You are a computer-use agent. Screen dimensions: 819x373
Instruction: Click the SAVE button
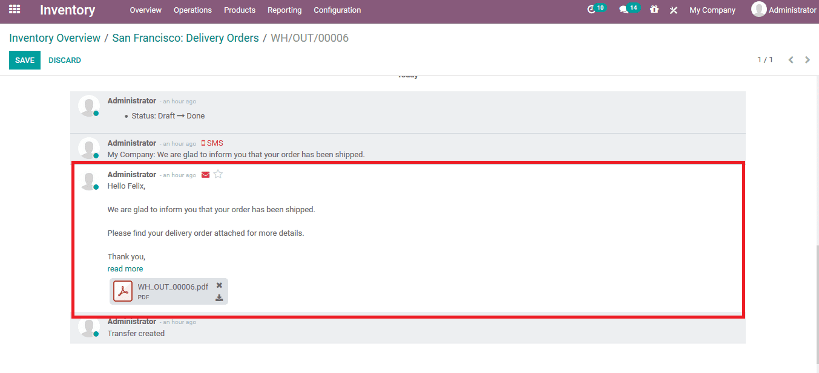[24, 60]
